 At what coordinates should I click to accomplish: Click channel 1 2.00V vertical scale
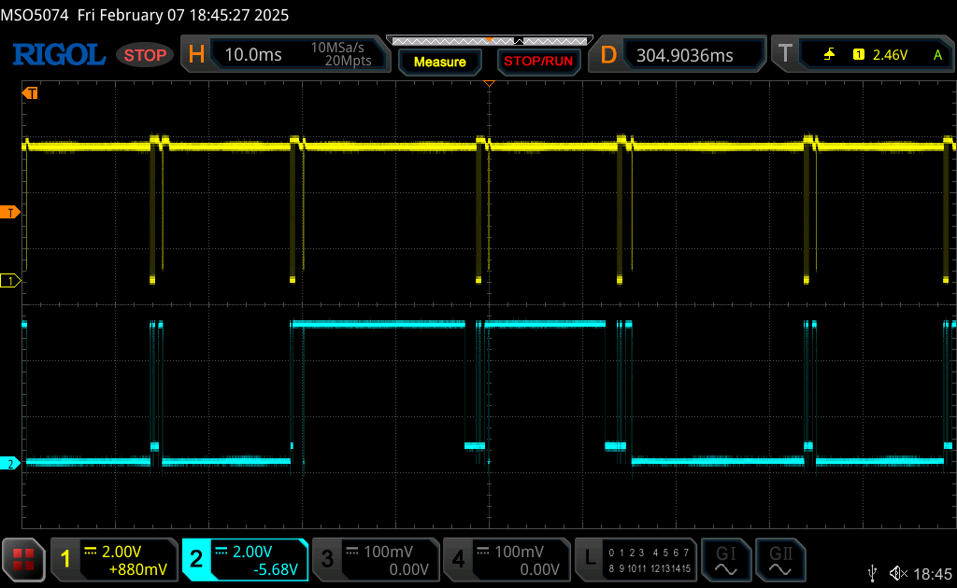(121, 552)
